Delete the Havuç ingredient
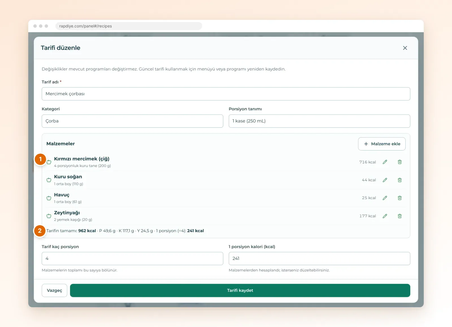 point(400,198)
